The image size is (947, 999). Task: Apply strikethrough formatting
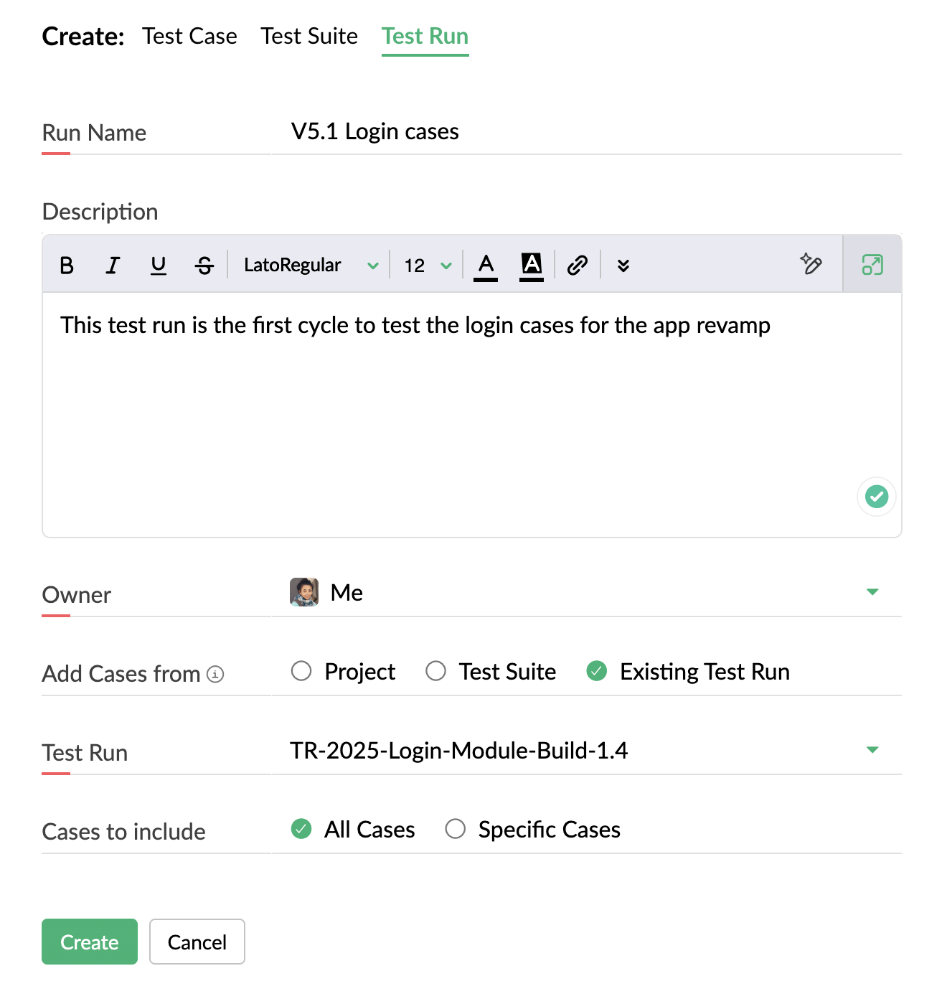[x=204, y=266]
